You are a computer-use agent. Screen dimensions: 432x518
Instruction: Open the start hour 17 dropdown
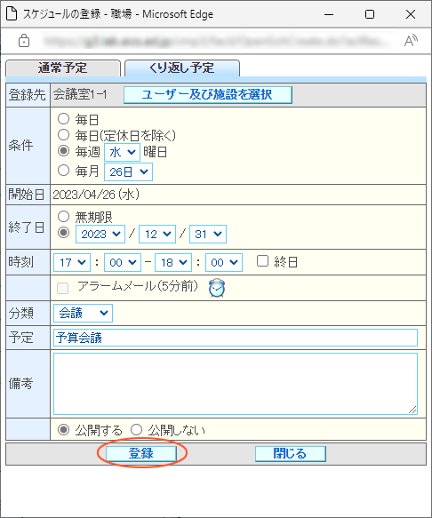(72, 263)
